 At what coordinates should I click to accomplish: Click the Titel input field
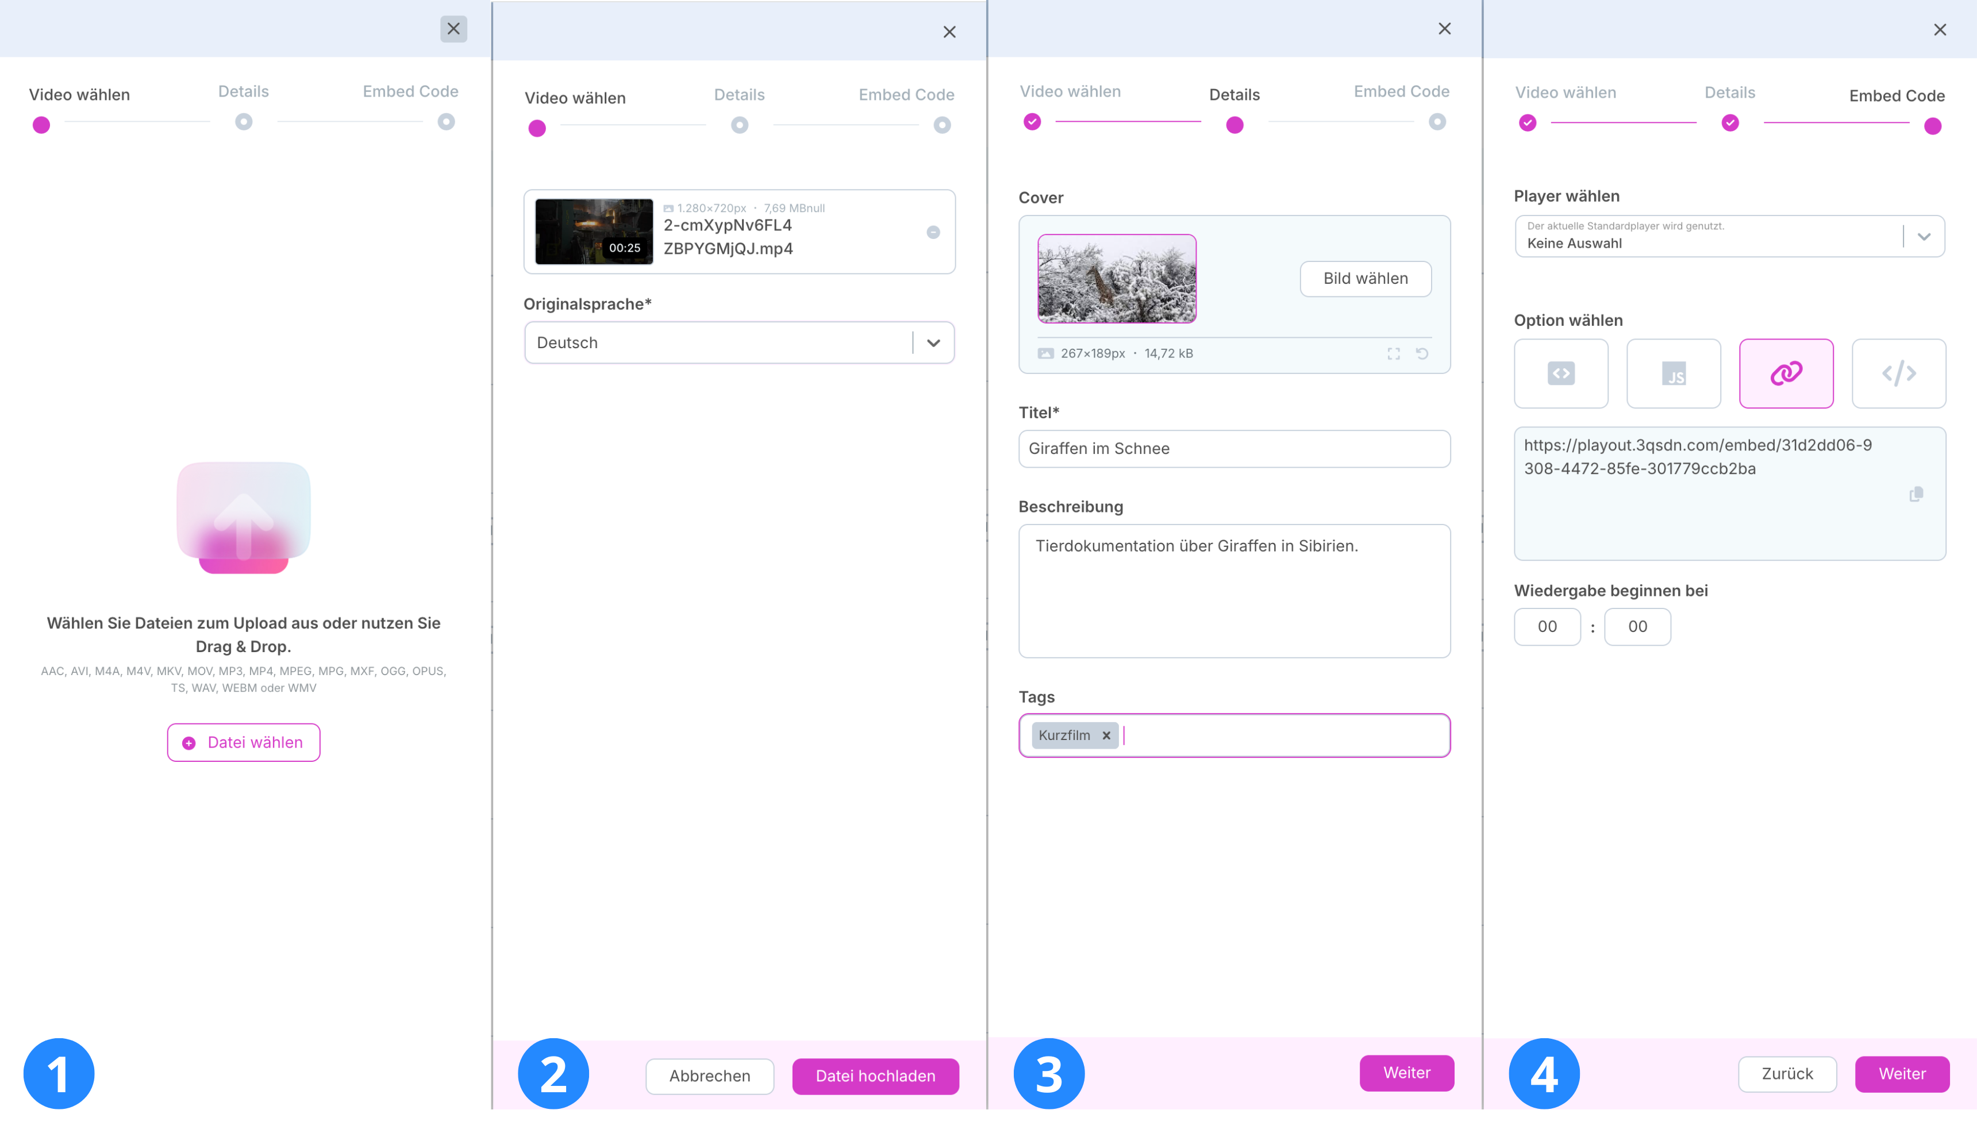tap(1234, 449)
